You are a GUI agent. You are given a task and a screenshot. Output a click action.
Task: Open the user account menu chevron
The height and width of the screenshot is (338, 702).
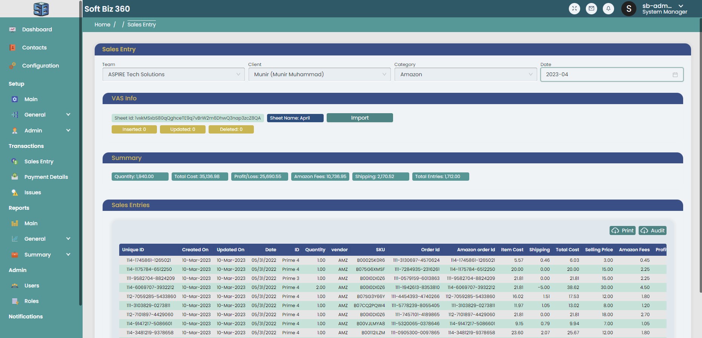click(x=680, y=6)
